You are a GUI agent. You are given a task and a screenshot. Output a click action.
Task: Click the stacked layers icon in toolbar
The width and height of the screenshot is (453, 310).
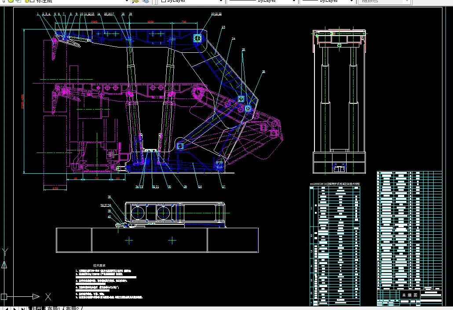[146, 1]
